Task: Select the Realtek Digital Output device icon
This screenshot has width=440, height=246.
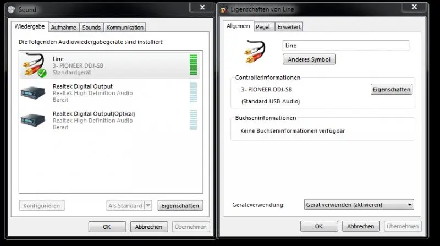Action: click(x=34, y=92)
